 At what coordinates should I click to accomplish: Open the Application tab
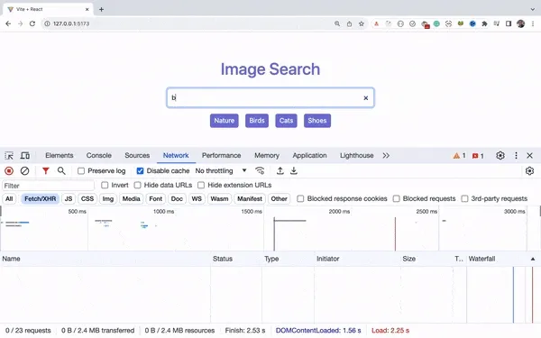[310, 156]
